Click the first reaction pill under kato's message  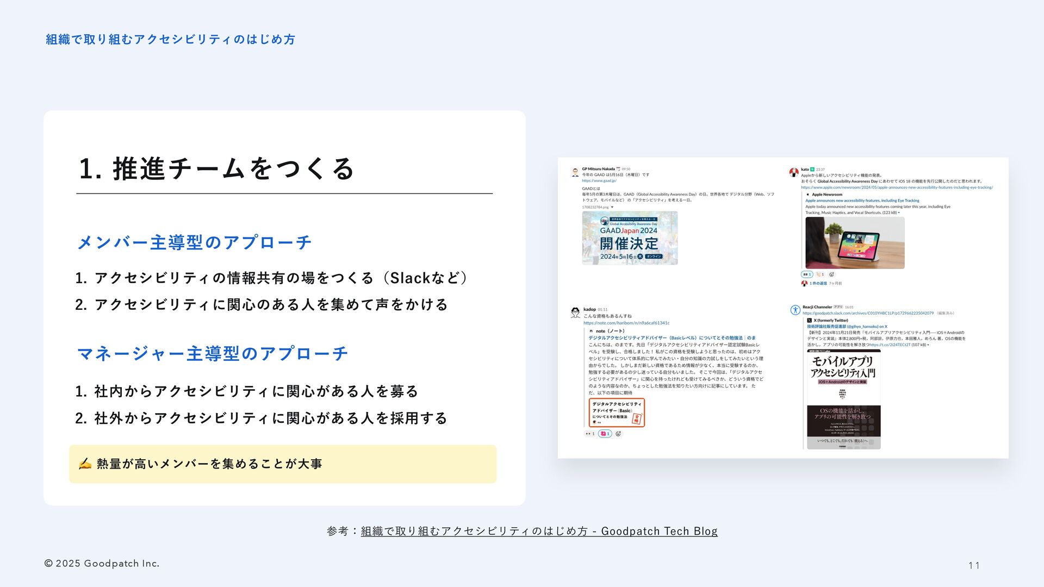(x=807, y=274)
